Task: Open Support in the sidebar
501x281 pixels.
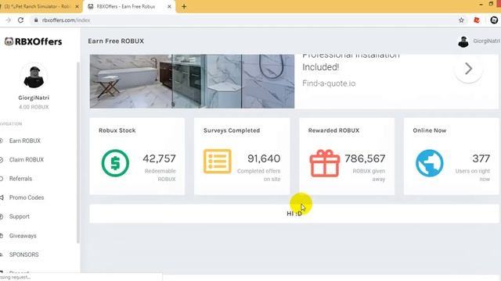Action: coord(19,217)
